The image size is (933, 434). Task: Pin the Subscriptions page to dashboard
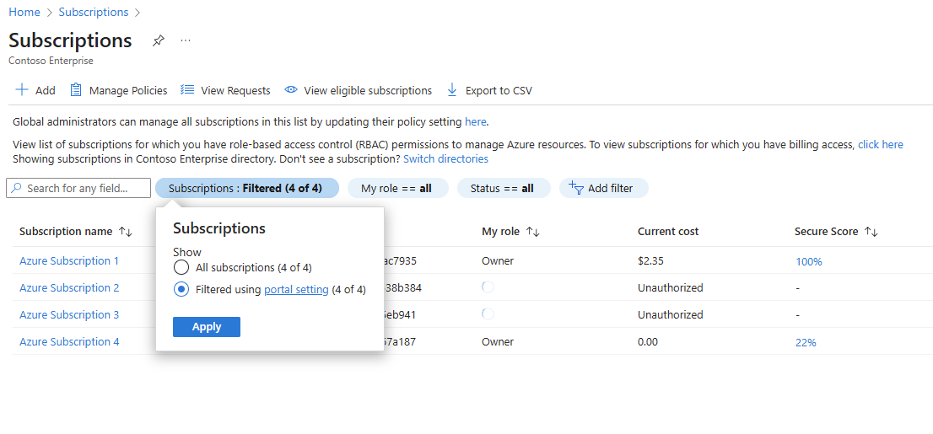(x=159, y=40)
